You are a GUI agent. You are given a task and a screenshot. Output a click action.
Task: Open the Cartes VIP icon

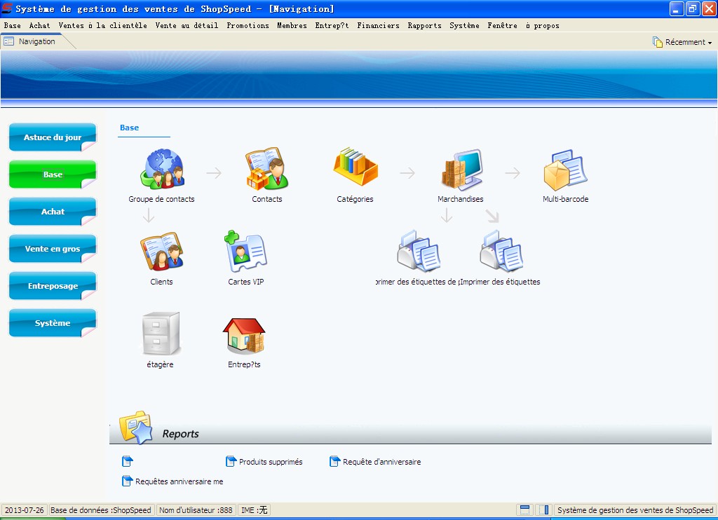pyautogui.click(x=245, y=252)
